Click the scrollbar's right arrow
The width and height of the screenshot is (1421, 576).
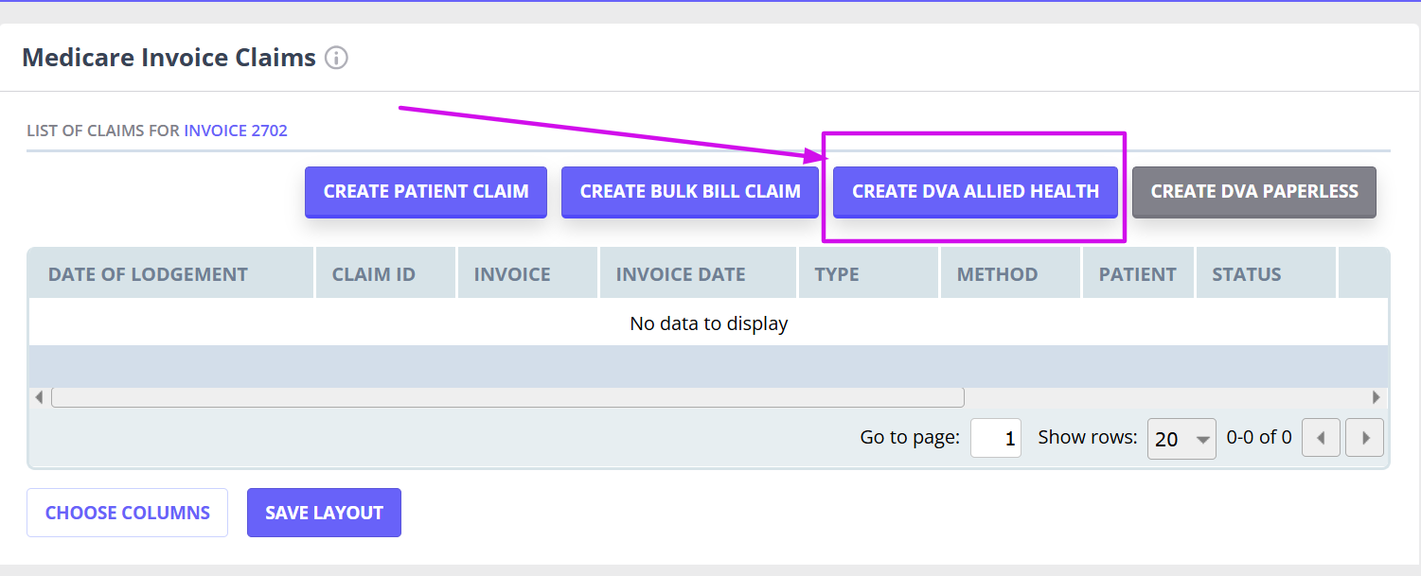[x=1377, y=396]
